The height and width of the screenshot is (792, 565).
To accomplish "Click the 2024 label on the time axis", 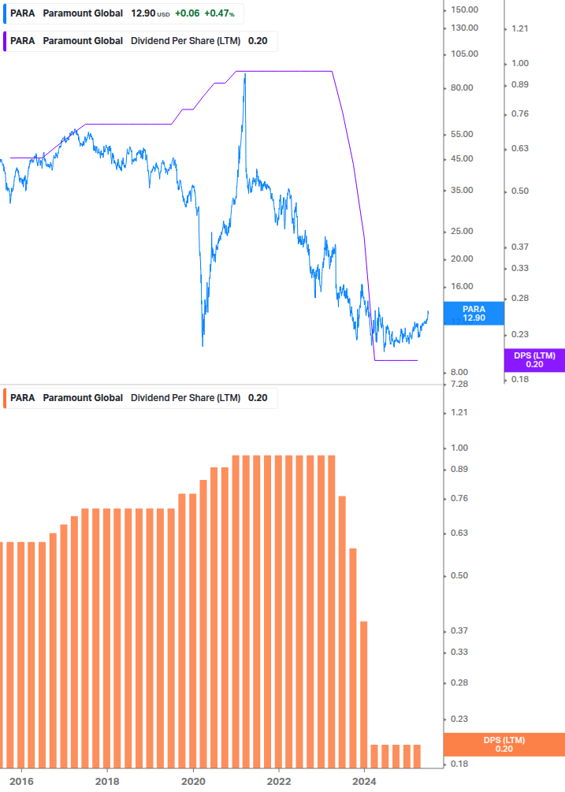I will pos(364,782).
